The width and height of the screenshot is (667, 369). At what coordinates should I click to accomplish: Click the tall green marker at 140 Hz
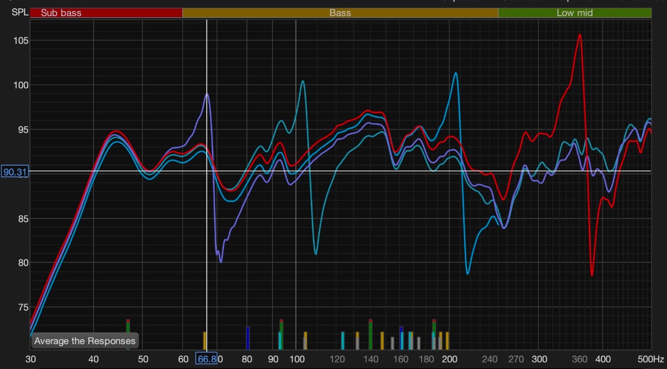pos(371,334)
